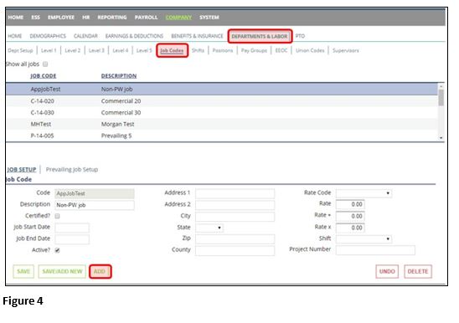Click the ADD button
459x323 pixels.
101,271
